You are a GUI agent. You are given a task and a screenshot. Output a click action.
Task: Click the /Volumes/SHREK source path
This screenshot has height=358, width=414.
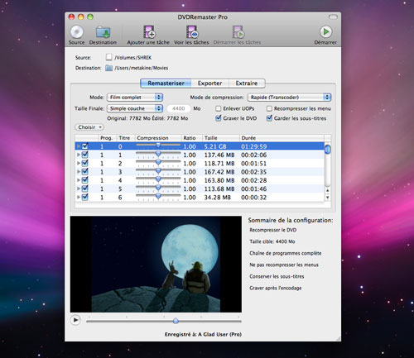click(133, 58)
